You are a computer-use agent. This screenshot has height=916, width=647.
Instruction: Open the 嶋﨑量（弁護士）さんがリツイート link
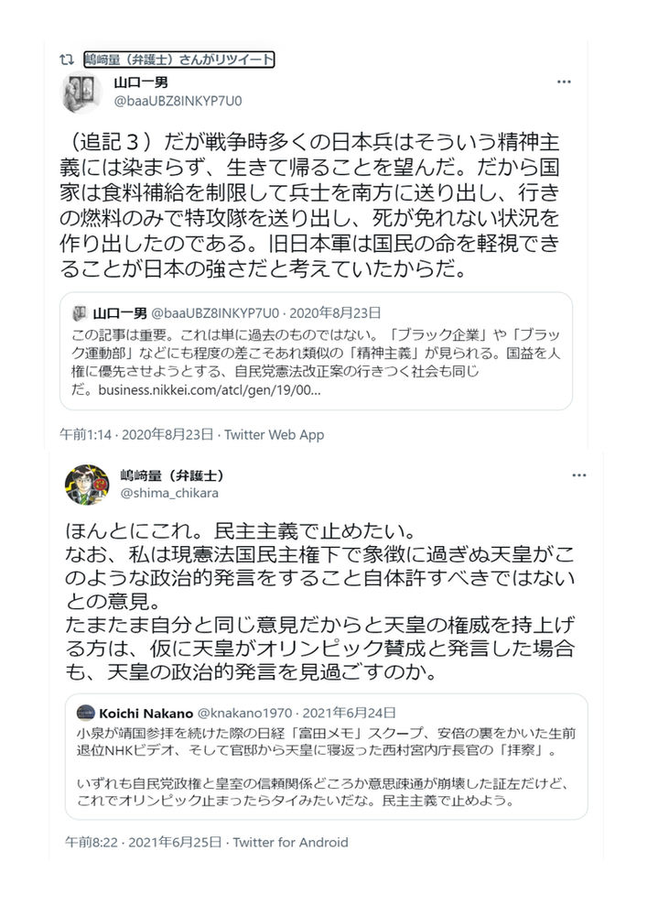coord(178,60)
